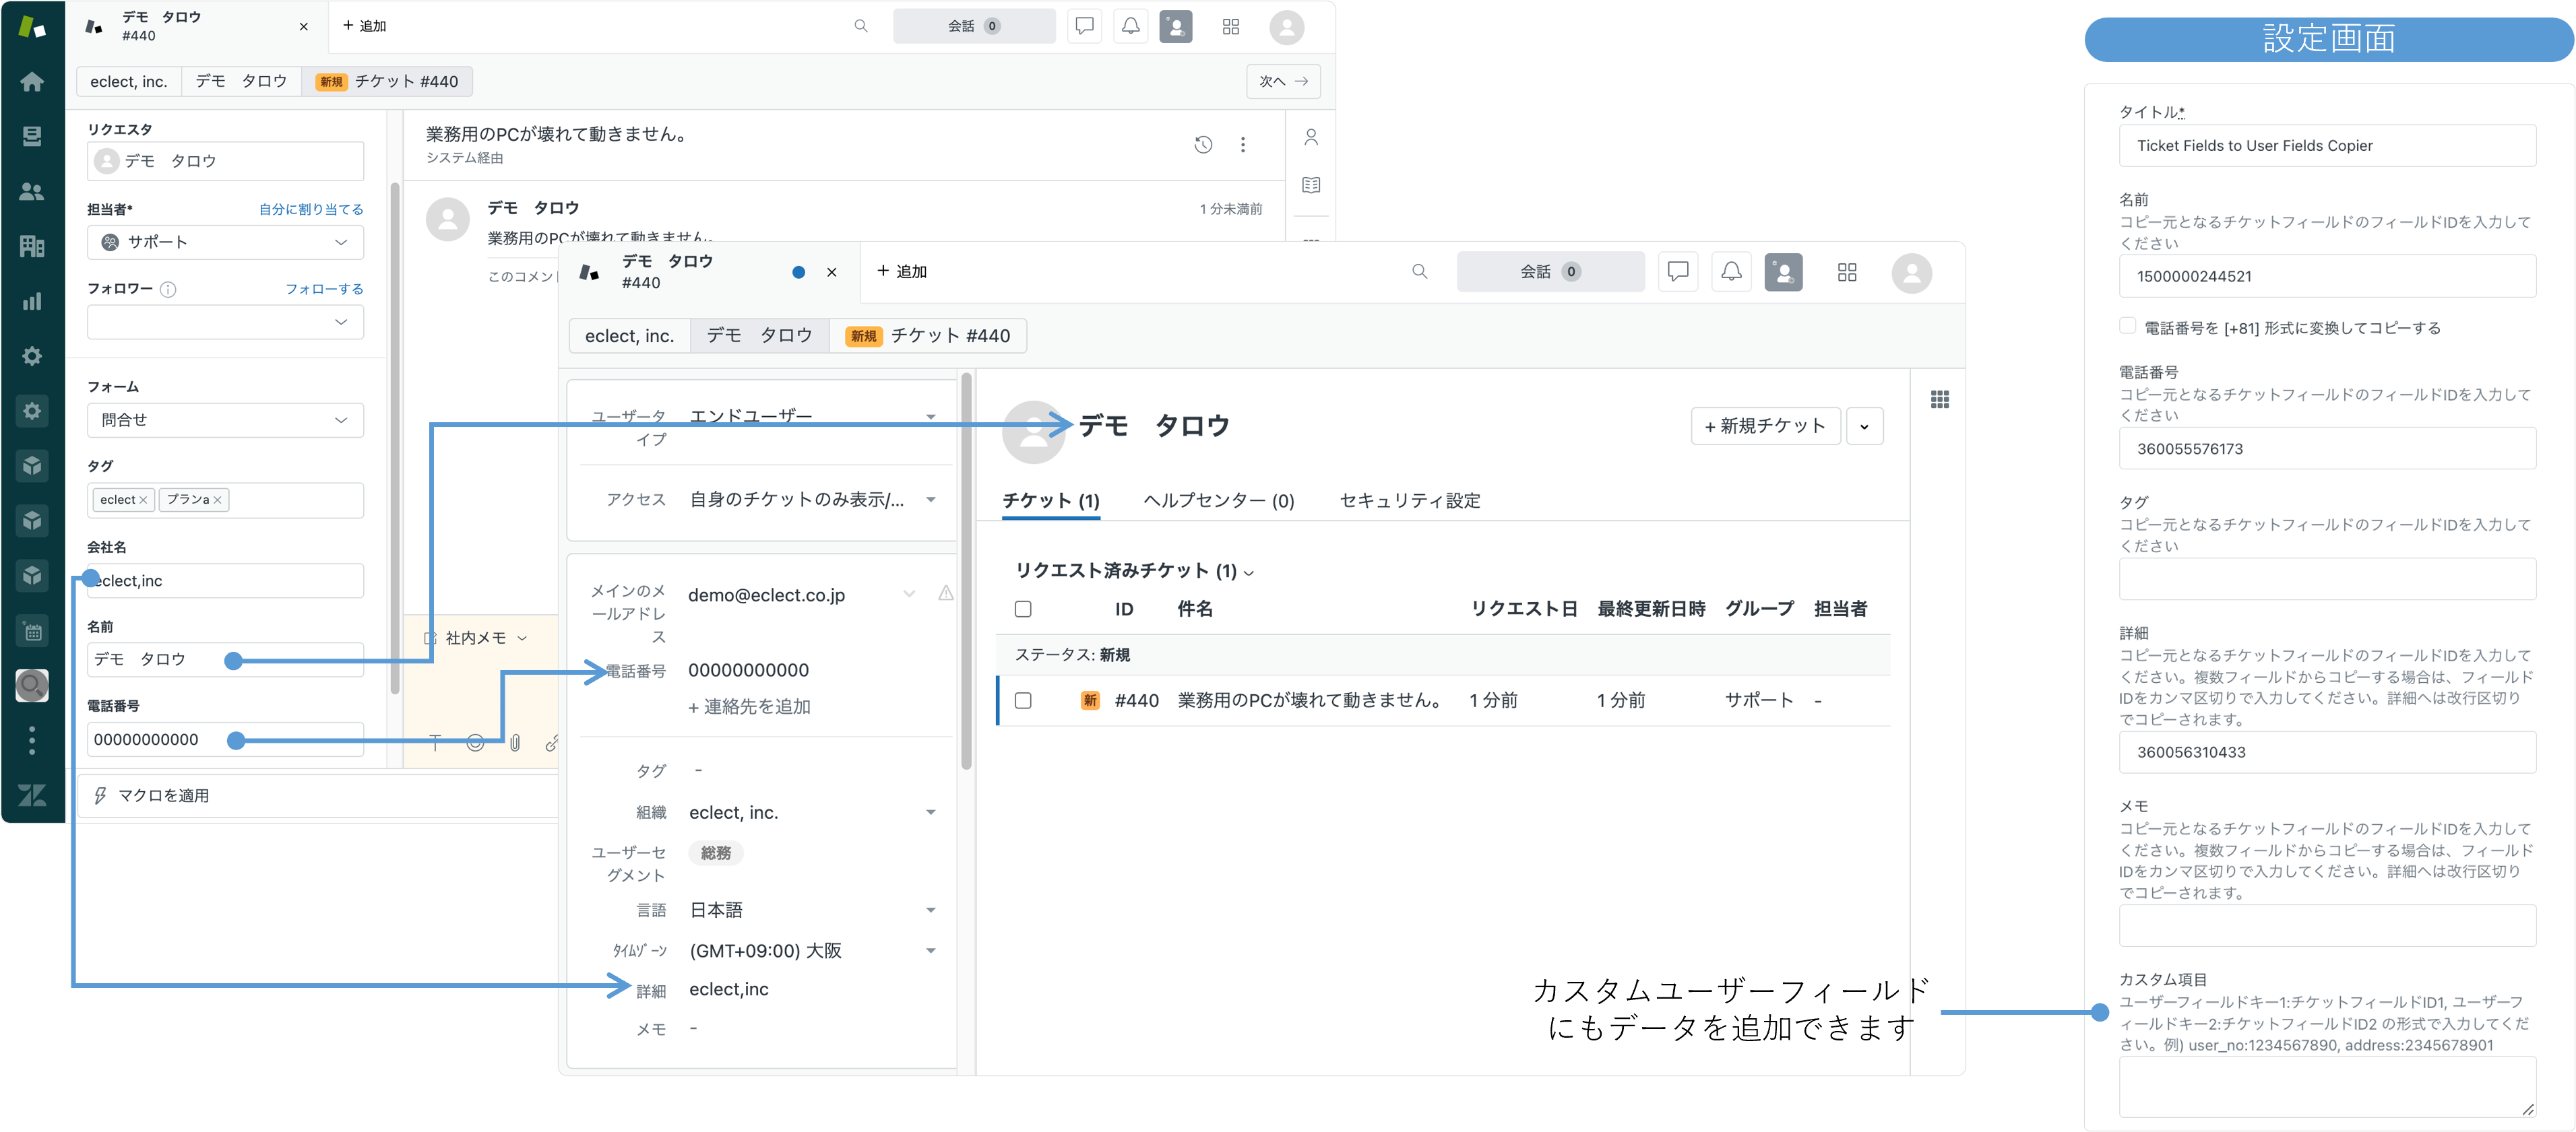Viewport: 2576px width, 1132px height.
Task: Click the attachment paperclip icon in editor
Action: pyautogui.click(x=515, y=742)
